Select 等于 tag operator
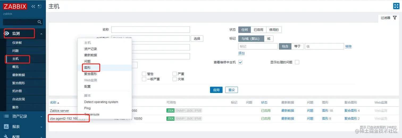The image size is (402, 138). click(x=298, y=46)
